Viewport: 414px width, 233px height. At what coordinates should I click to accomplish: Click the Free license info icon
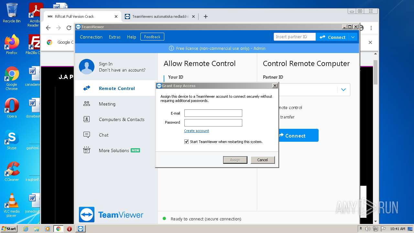click(171, 48)
